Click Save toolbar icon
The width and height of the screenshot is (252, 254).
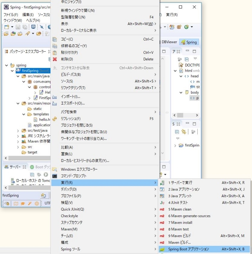pos(18,27)
